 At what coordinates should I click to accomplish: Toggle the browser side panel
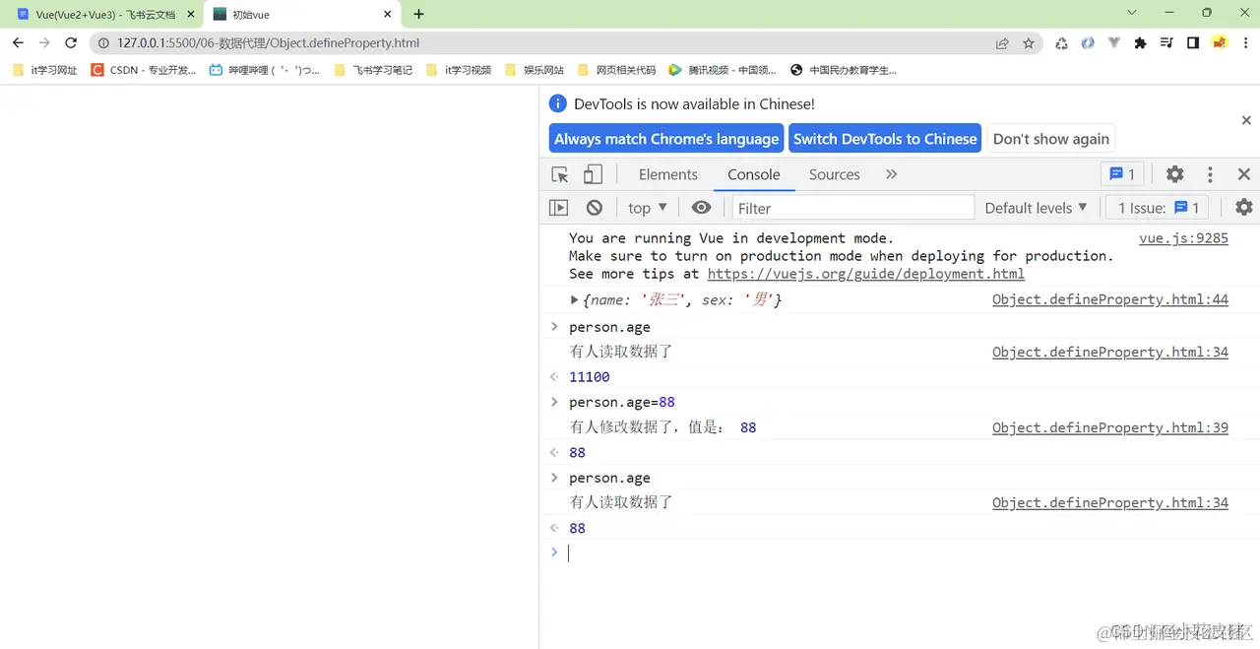pos(1192,43)
